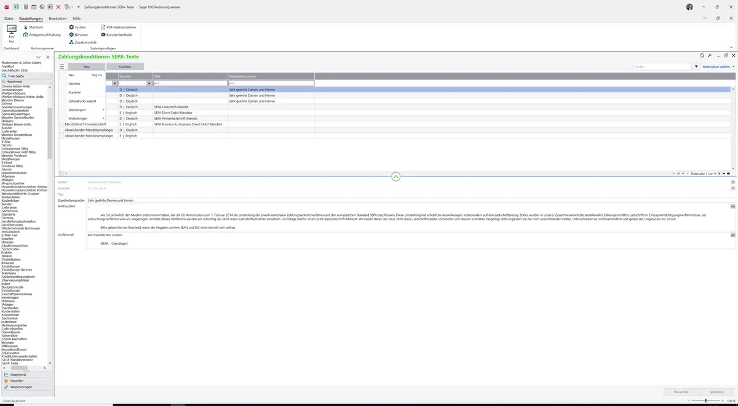Click the wrench settings icon in form header
Image resolution: width=738 pixels, height=406 pixels.
710,55
